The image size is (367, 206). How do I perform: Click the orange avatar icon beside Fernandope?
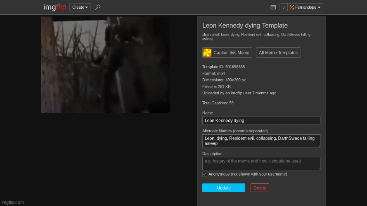pos(291,7)
